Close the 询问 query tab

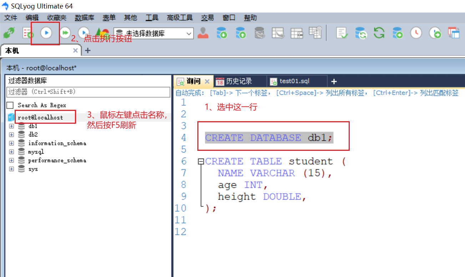(207, 81)
